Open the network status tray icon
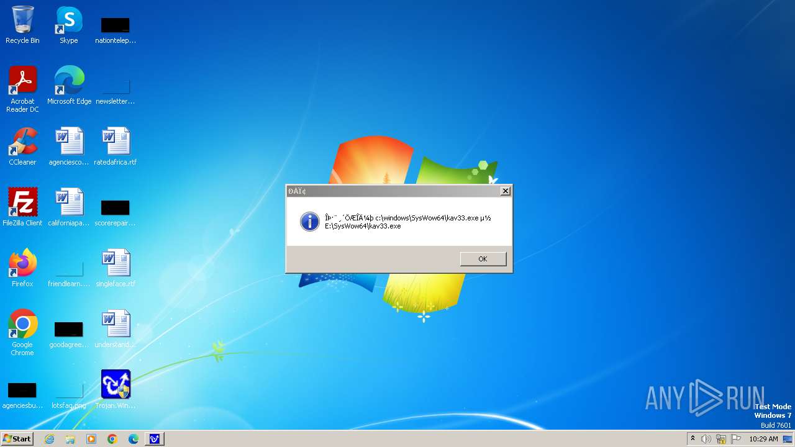795x447 pixels. coord(721,439)
